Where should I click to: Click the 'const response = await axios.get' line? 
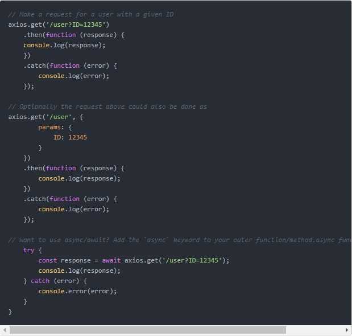[134, 260]
